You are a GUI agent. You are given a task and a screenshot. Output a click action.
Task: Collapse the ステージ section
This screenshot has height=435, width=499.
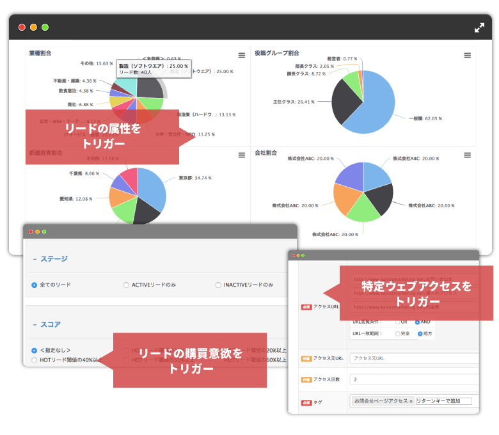coord(35,259)
